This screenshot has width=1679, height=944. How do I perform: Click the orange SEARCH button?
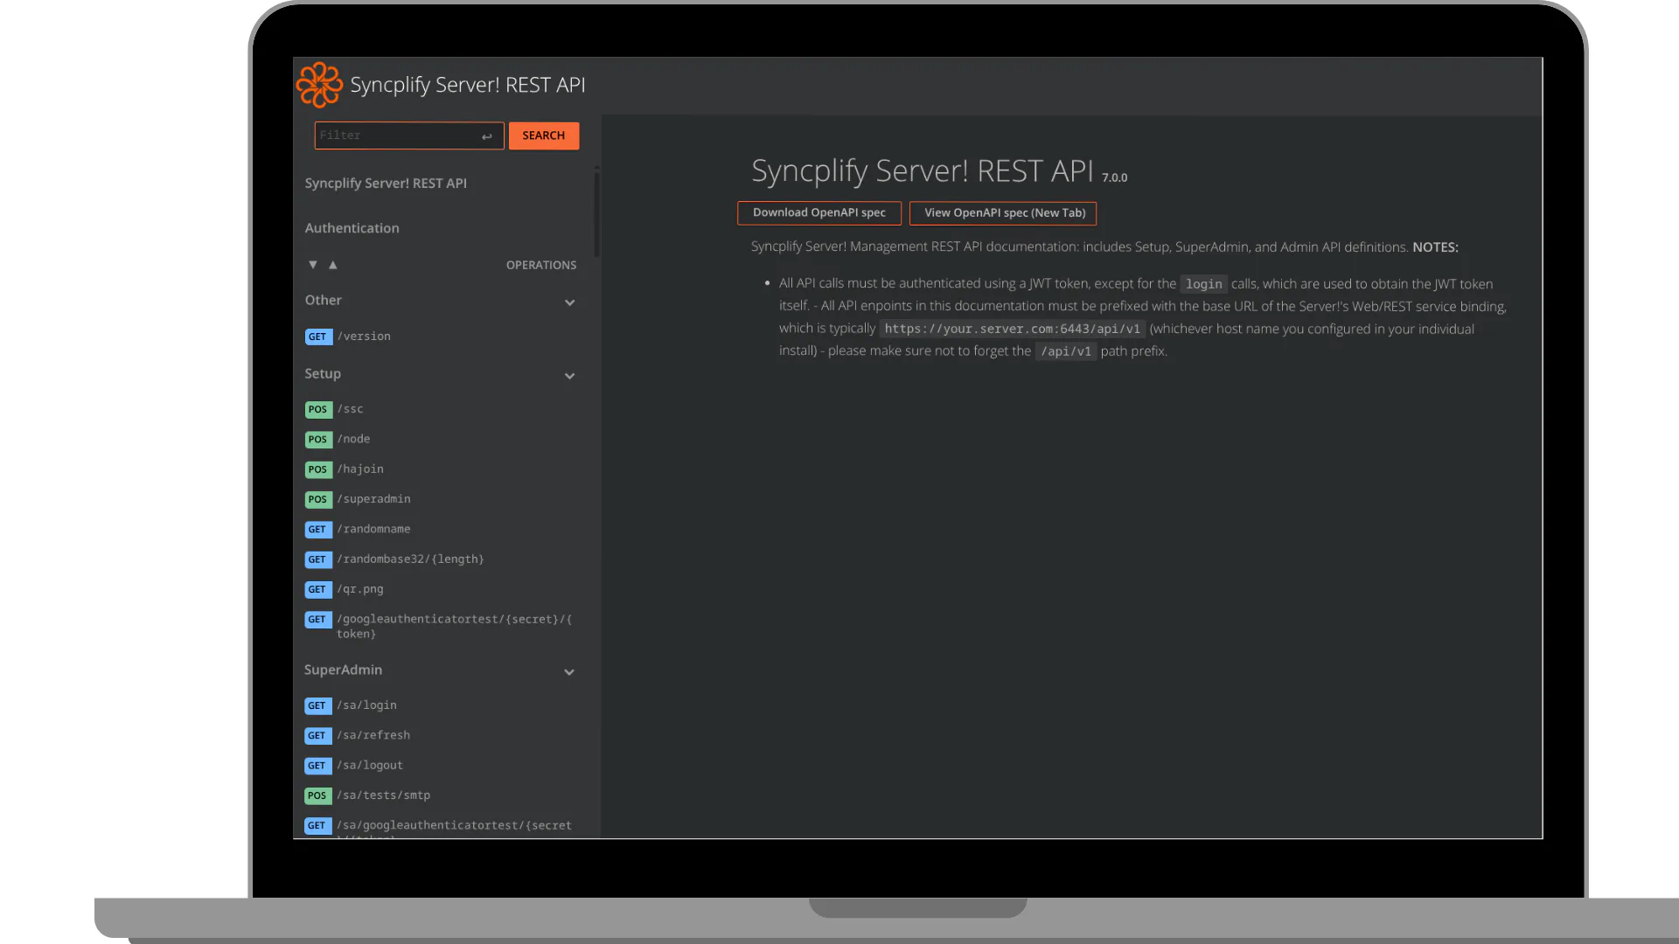point(544,135)
